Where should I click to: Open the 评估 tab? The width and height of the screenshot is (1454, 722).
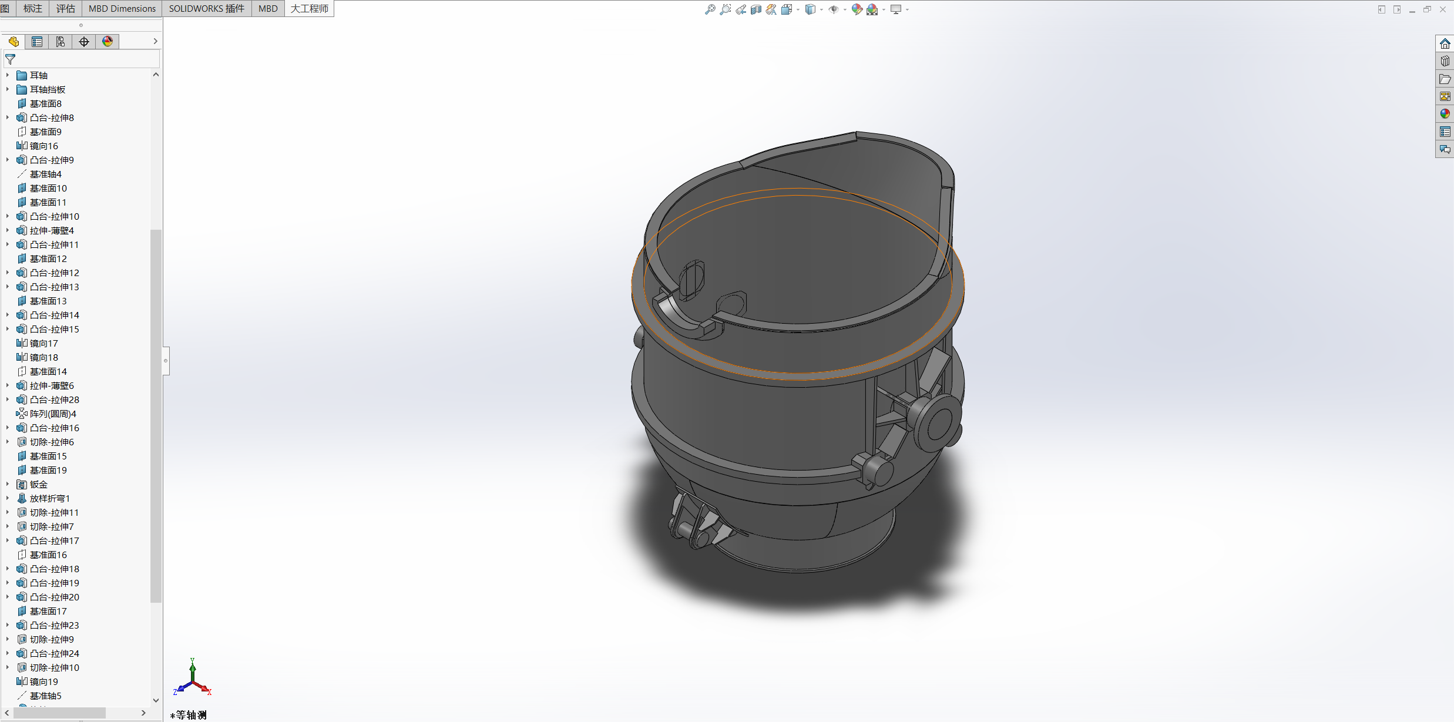coord(65,8)
